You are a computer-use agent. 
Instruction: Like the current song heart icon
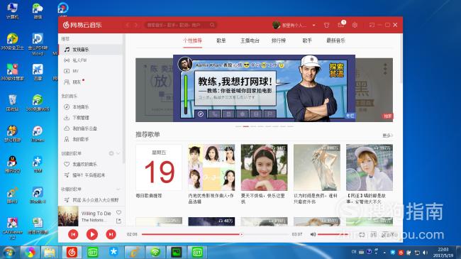(118, 212)
